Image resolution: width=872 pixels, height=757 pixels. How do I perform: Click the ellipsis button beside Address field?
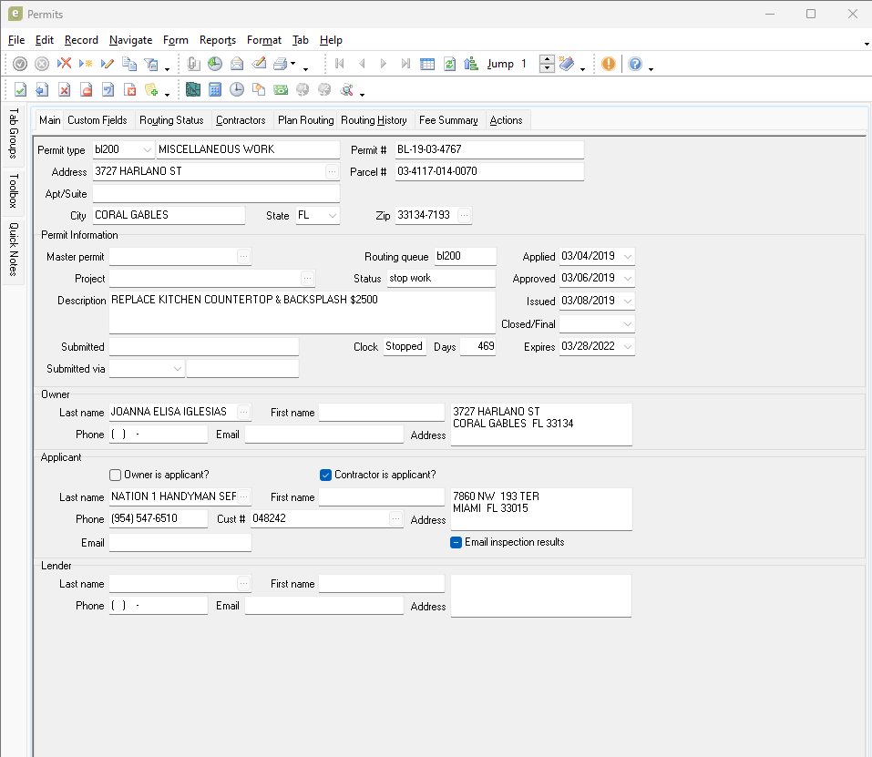tap(331, 171)
